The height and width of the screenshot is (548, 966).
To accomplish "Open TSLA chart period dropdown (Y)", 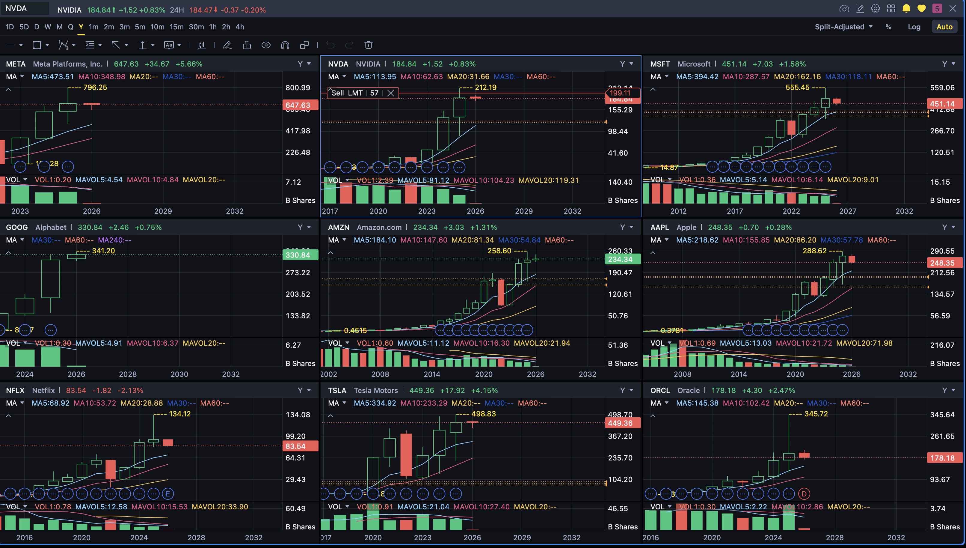I will point(626,391).
